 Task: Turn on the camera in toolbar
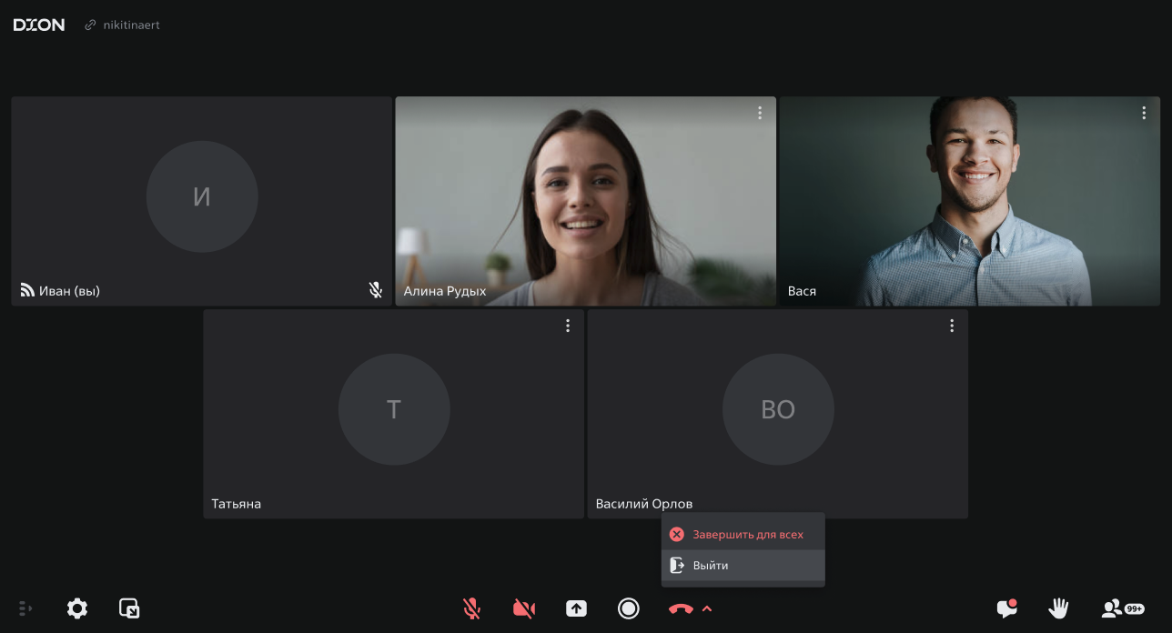click(x=524, y=608)
